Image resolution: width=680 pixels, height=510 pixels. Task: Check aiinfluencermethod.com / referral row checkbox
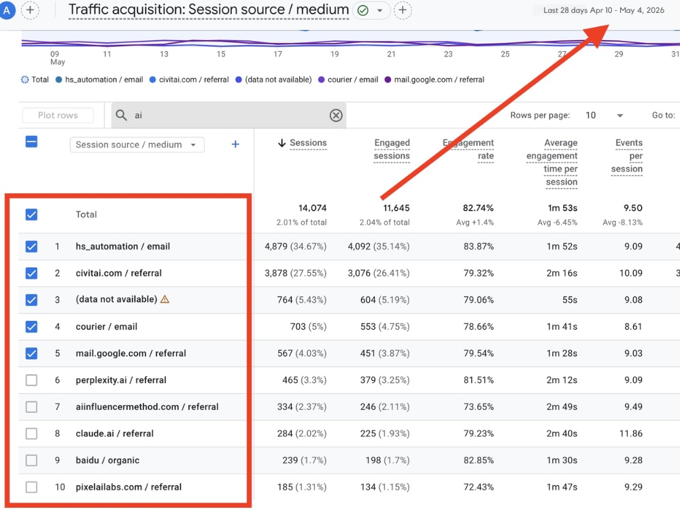(31, 407)
